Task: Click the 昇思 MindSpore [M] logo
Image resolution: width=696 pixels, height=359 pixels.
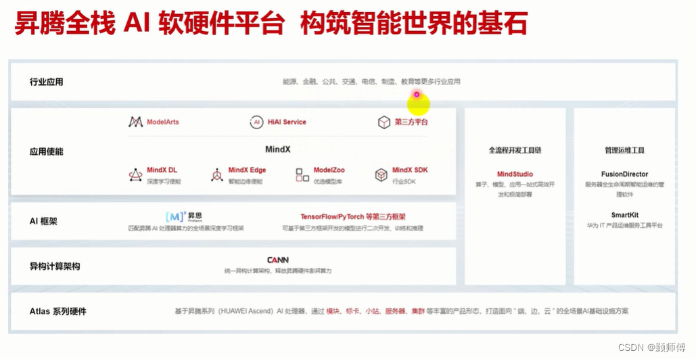Action: click(x=184, y=216)
